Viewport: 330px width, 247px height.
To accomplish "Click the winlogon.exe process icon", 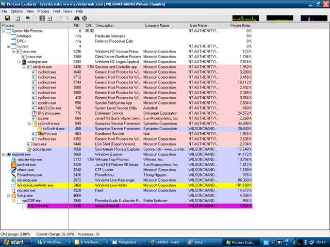I will pos(24,62).
